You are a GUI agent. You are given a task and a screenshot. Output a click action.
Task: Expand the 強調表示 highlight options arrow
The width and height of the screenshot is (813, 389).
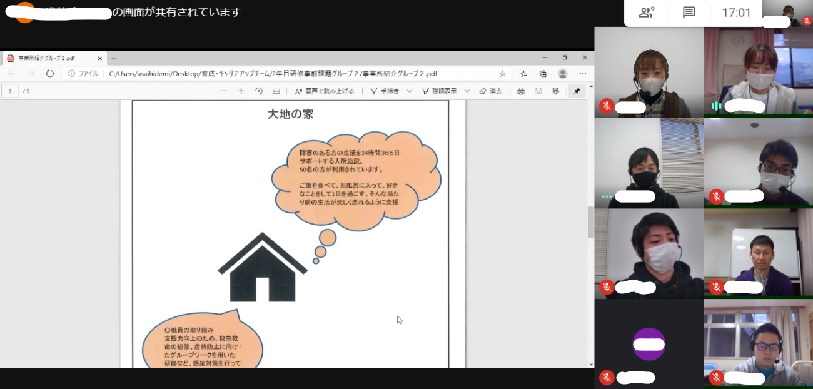(x=467, y=91)
